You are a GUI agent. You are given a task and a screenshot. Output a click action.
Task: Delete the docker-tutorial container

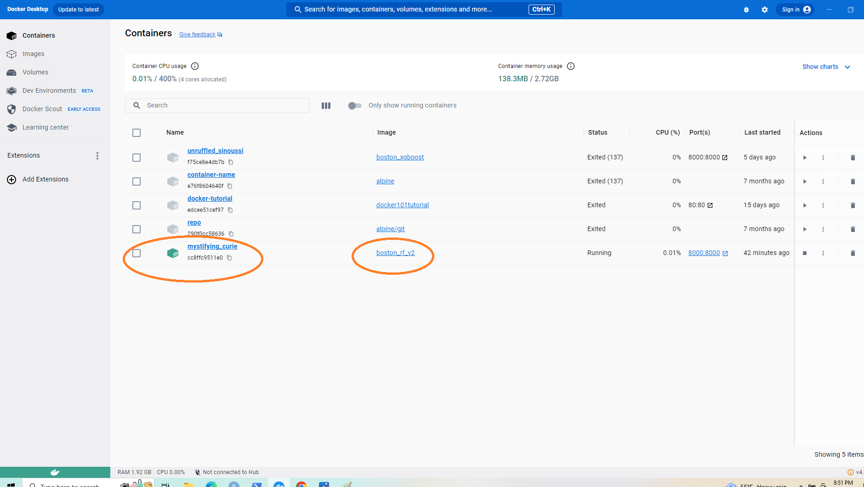[x=853, y=205]
